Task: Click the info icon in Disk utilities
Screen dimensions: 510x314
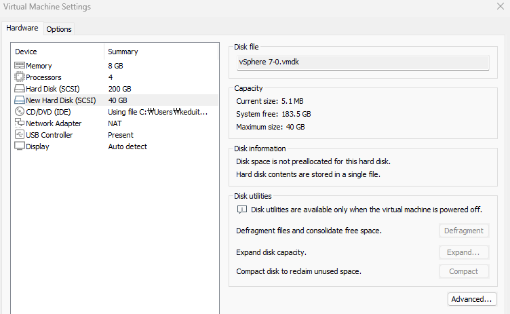Action: click(242, 210)
